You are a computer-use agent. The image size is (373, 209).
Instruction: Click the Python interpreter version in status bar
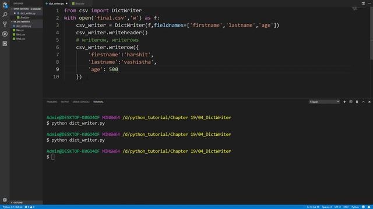[x=12, y=207]
